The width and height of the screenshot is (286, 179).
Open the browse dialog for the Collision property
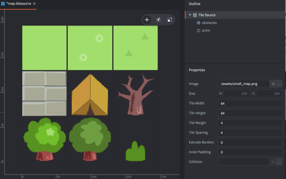279,162
